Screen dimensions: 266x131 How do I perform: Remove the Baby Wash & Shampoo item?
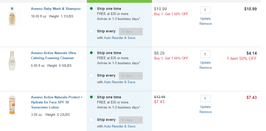pos(205,24)
